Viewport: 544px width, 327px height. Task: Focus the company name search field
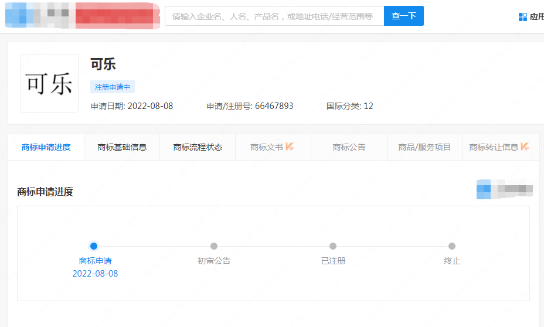pos(274,16)
